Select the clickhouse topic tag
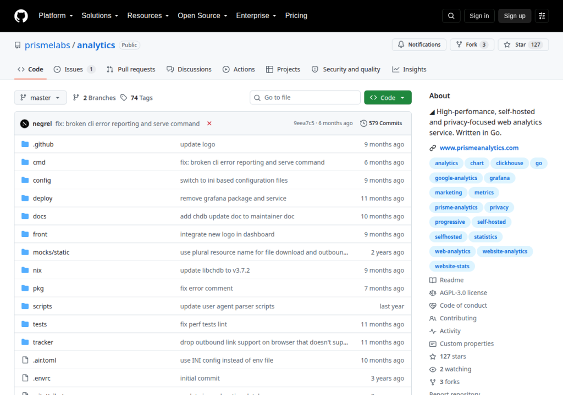The image size is (563, 395). (510, 163)
